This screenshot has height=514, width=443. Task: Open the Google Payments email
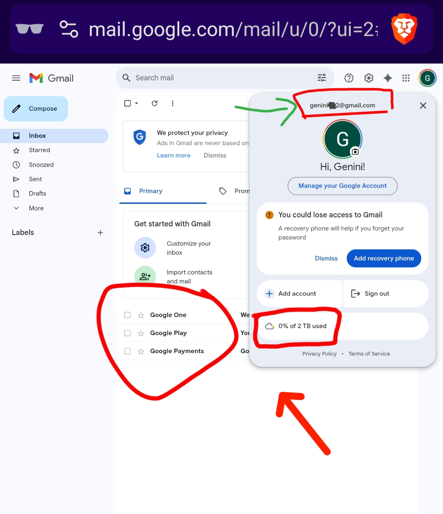pos(183,351)
